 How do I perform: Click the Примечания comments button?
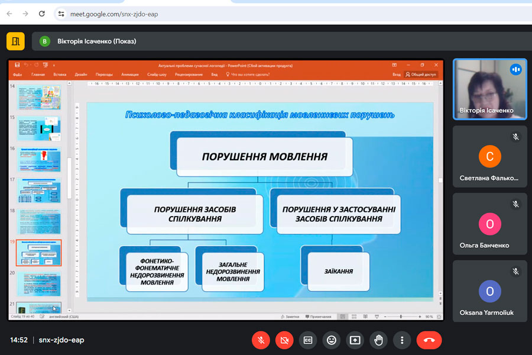click(318, 317)
